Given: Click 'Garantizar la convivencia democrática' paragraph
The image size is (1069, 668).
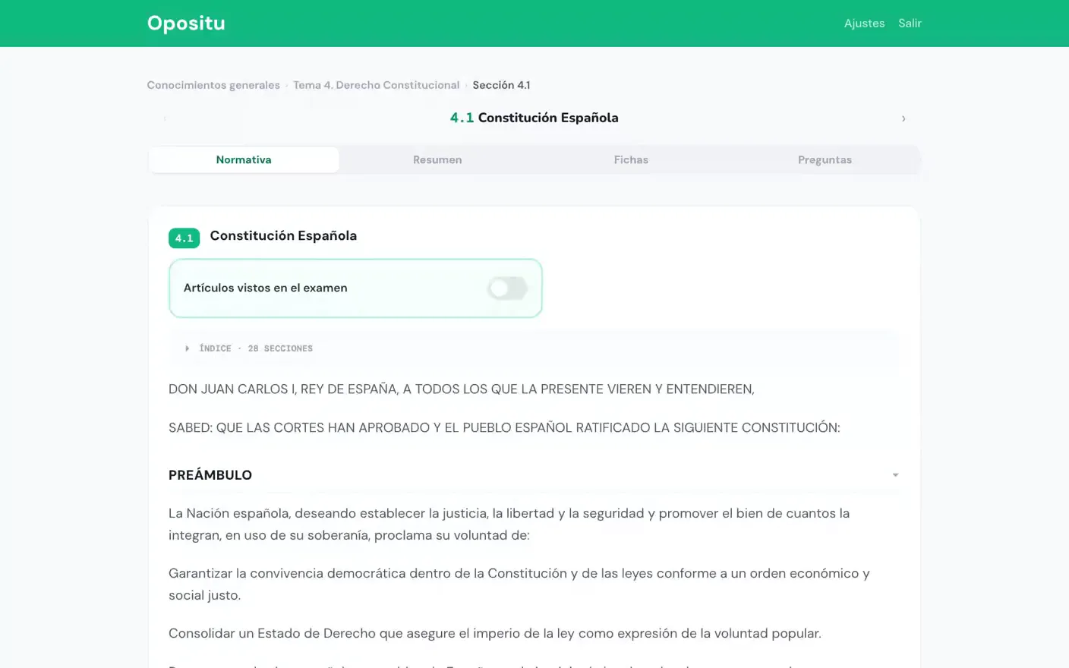Looking at the screenshot, I should tap(519, 584).
